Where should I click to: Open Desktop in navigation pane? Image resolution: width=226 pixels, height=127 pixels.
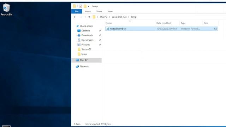pyautogui.click(x=85, y=31)
